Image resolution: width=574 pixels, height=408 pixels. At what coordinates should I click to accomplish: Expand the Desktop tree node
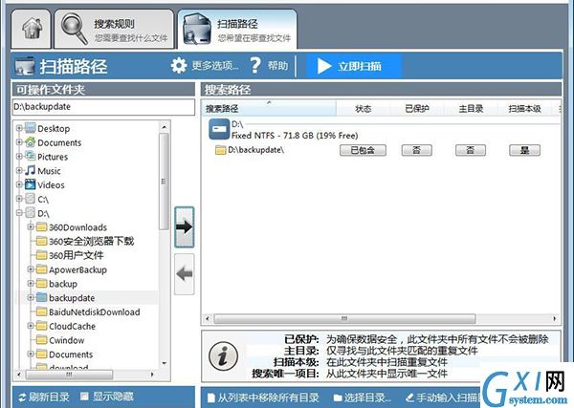19,128
